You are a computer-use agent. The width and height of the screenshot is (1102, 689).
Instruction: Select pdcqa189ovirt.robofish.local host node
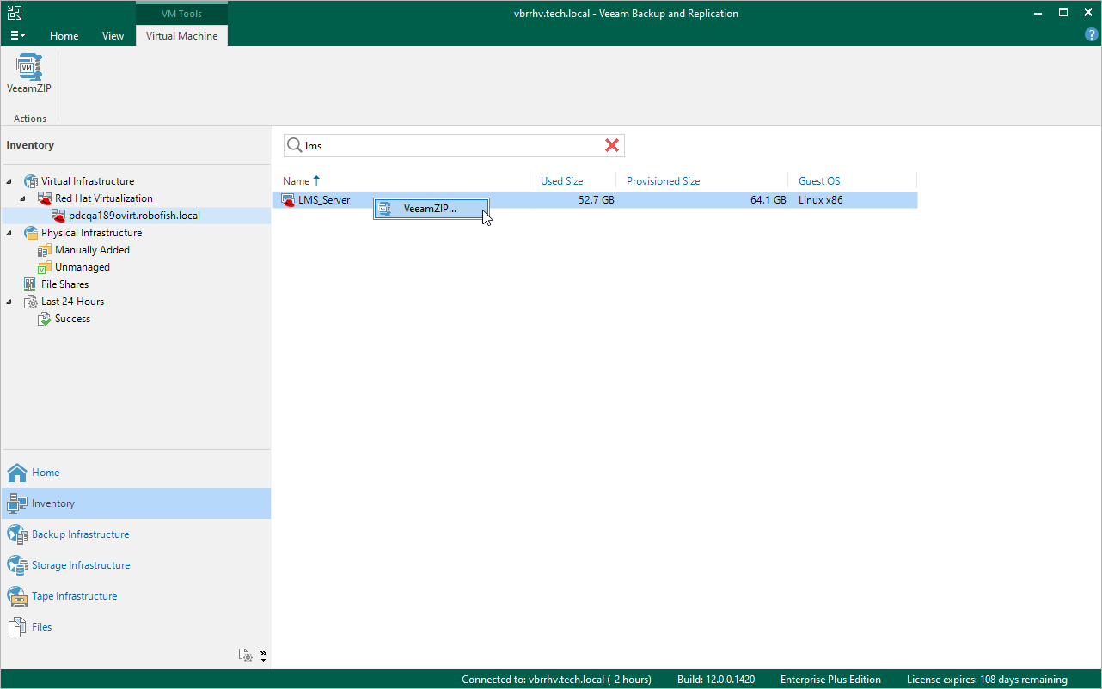click(x=134, y=216)
